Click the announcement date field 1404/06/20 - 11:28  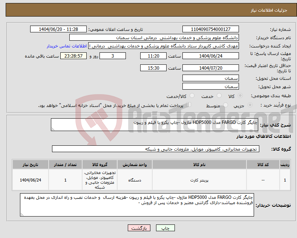tap(58, 29)
